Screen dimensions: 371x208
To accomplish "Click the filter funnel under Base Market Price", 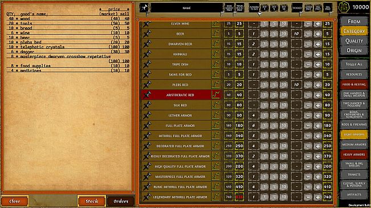I will tap(222, 14).
